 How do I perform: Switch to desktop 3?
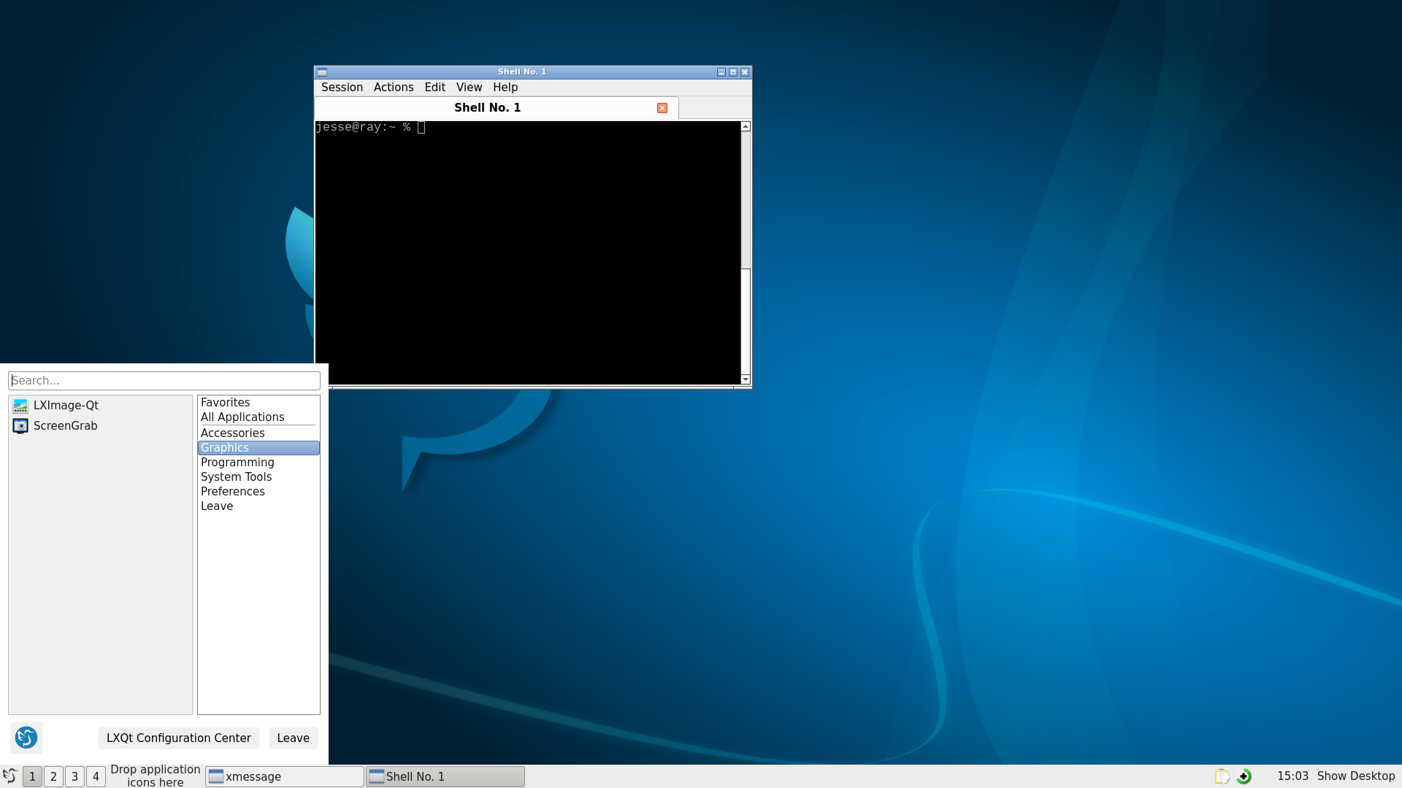[74, 776]
